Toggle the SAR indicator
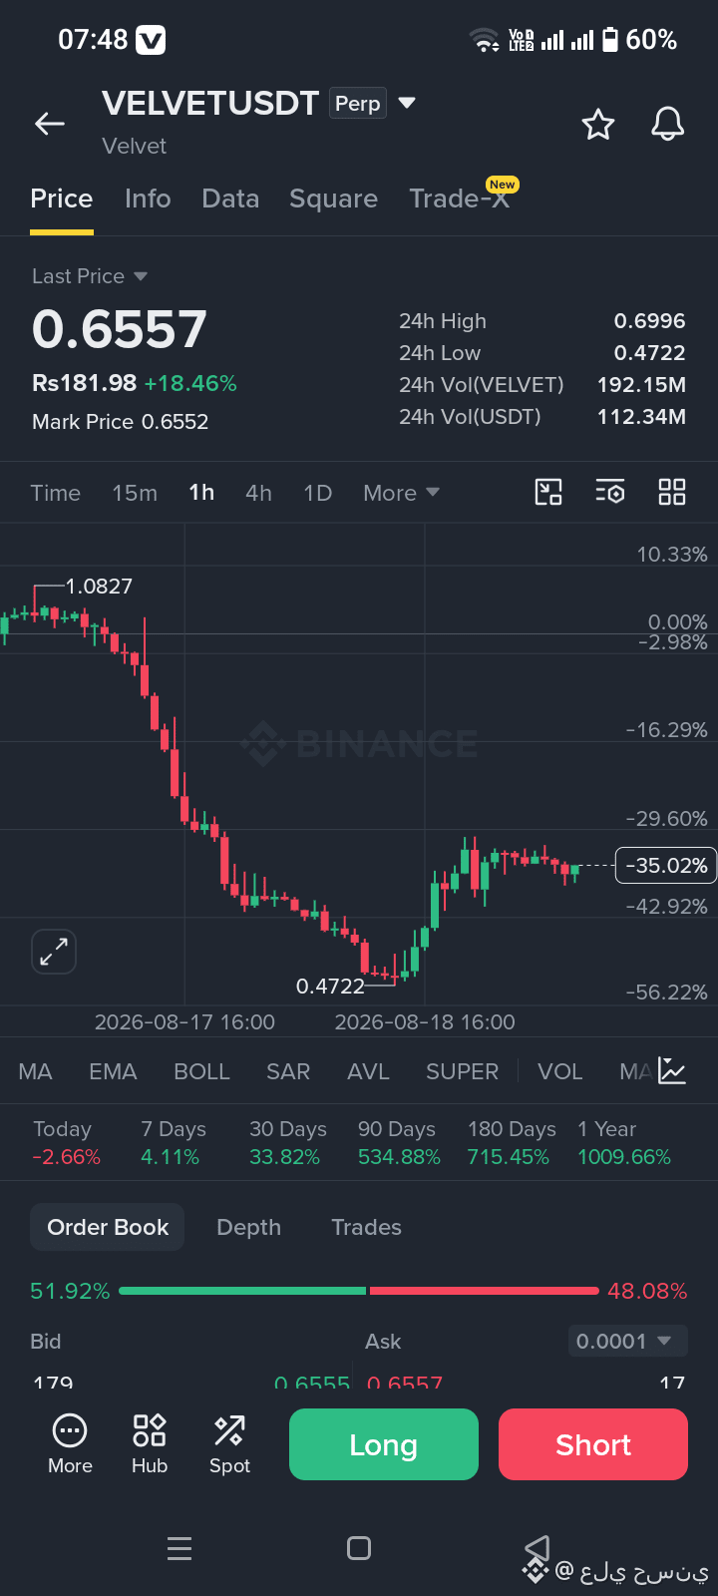Image resolution: width=718 pixels, height=1596 pixels. pyautogui.click(x=288, y=1071)
